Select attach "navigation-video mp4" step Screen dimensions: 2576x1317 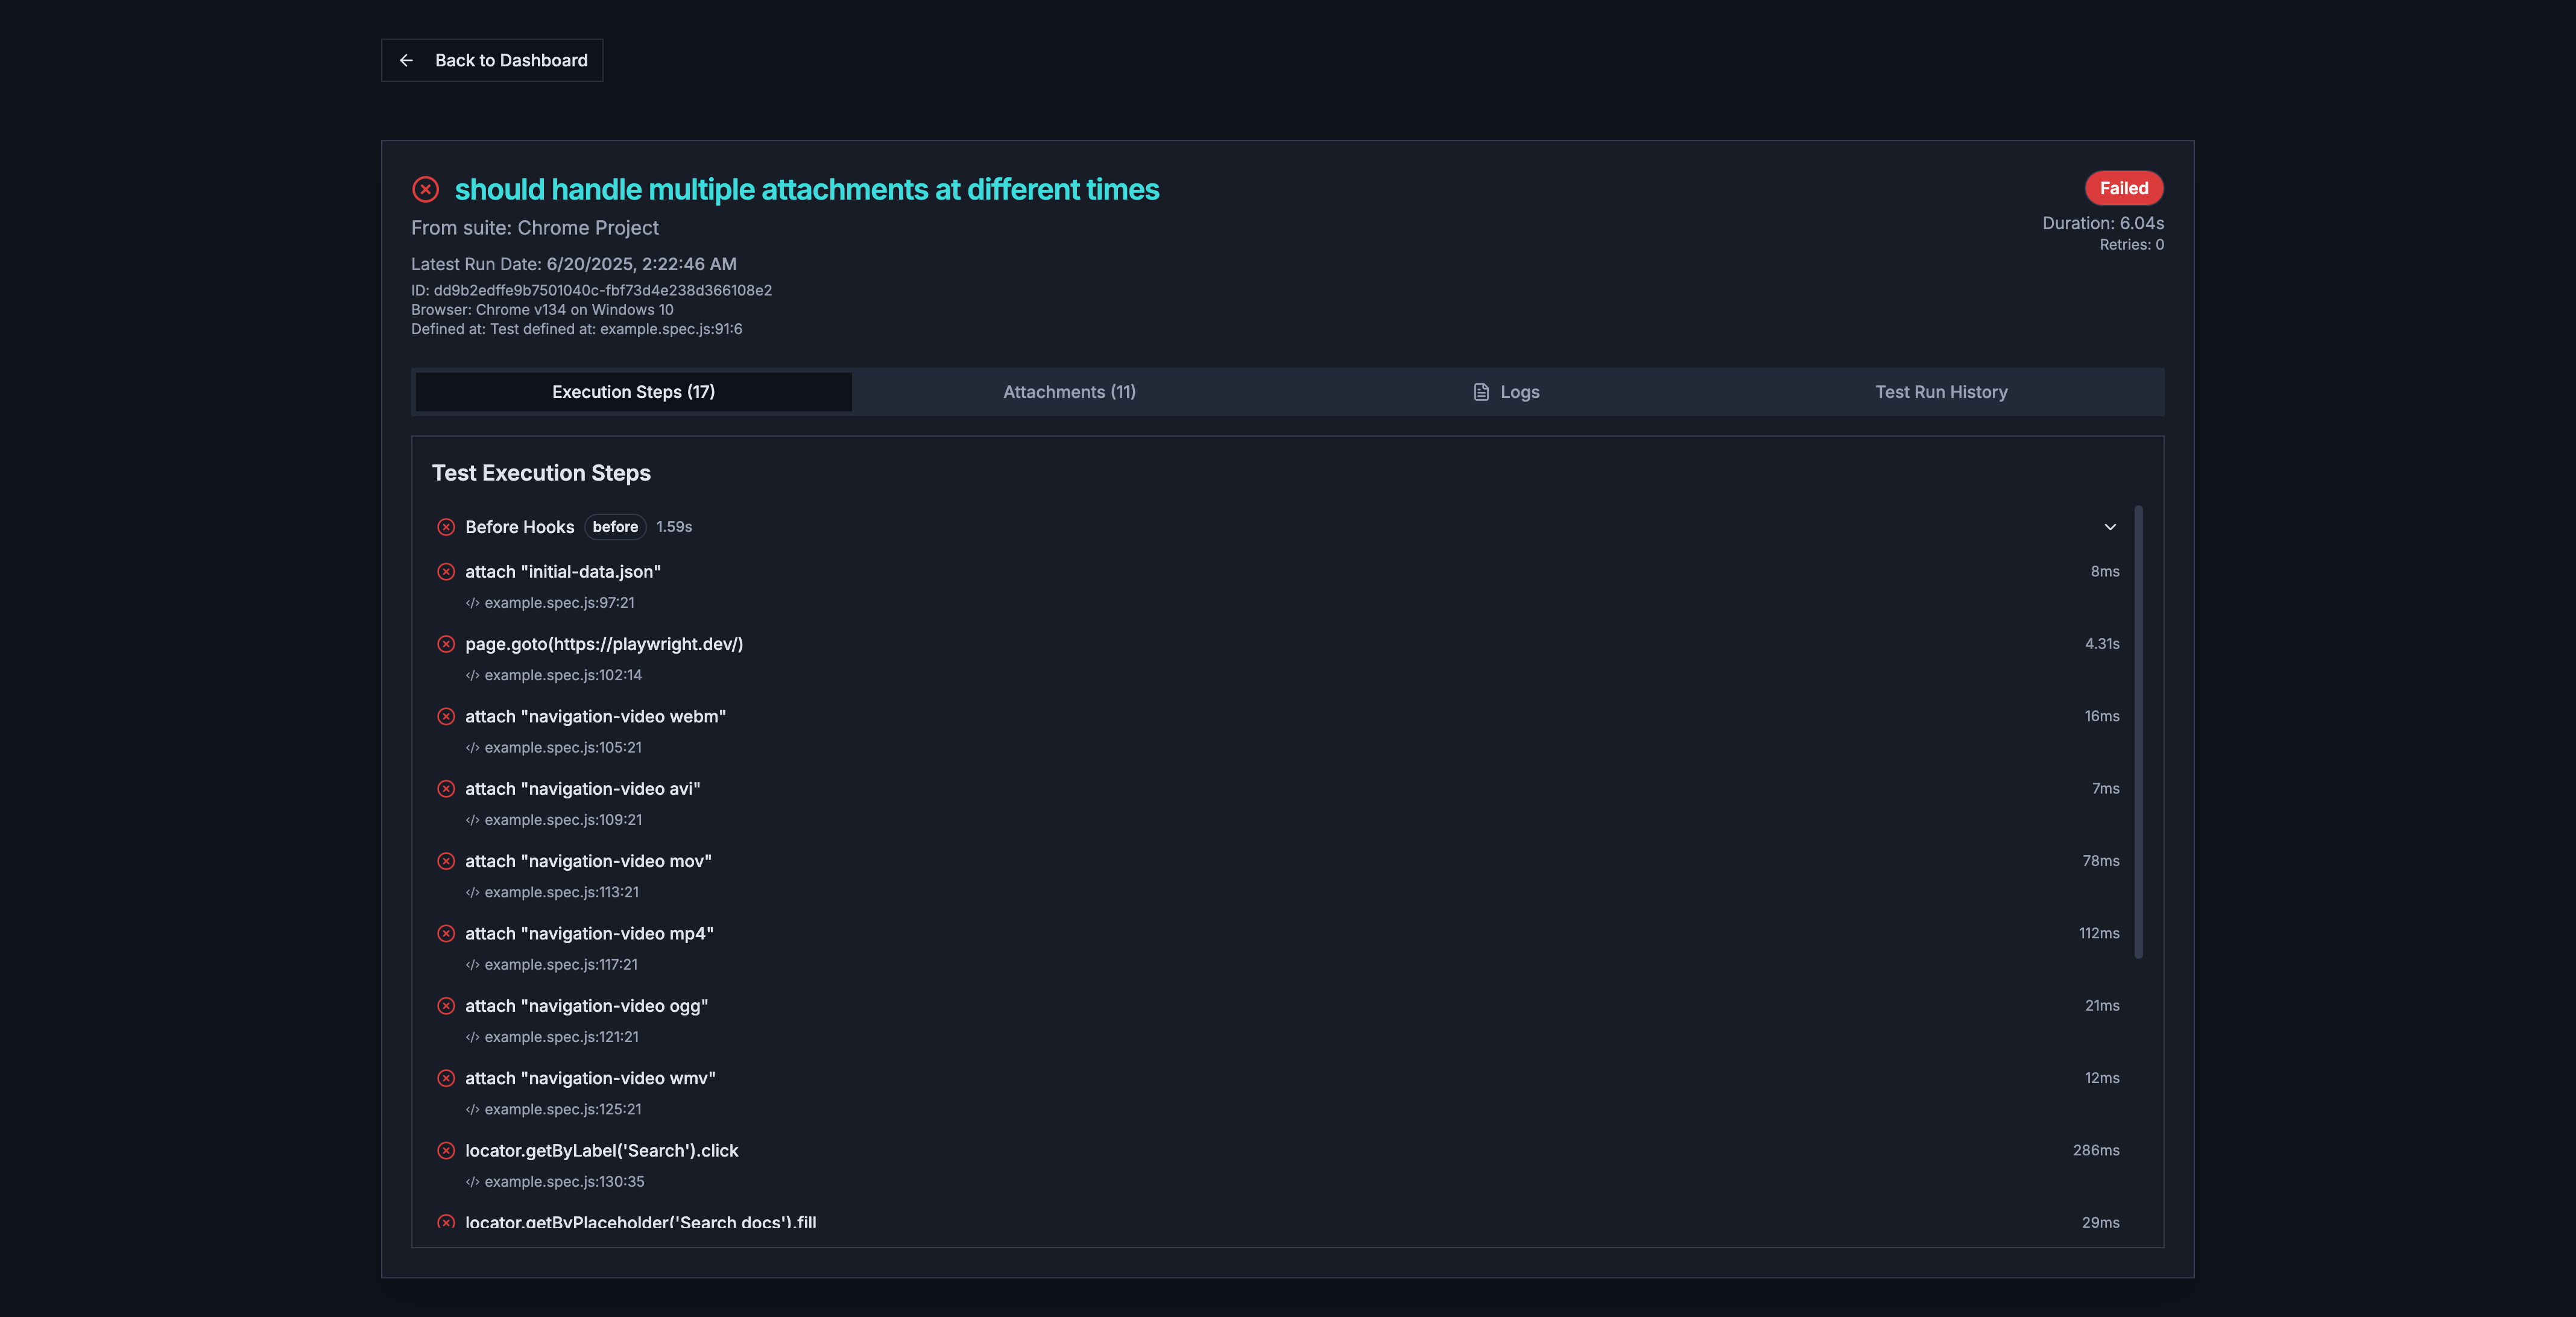click(x=589, y=934)
